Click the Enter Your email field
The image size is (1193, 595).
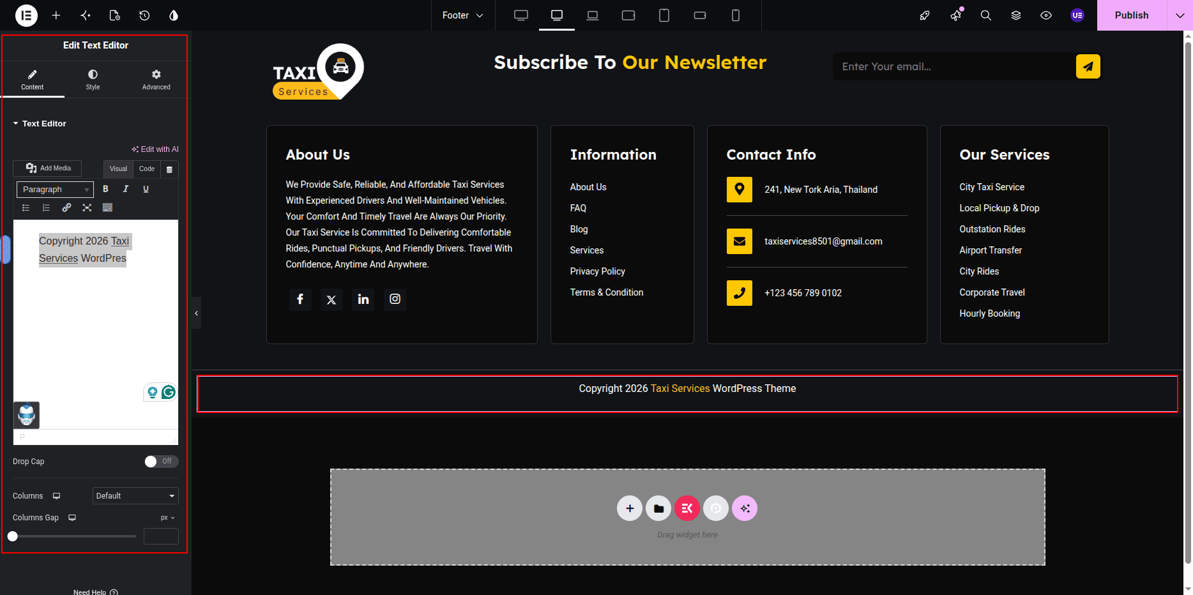[954, 66]
